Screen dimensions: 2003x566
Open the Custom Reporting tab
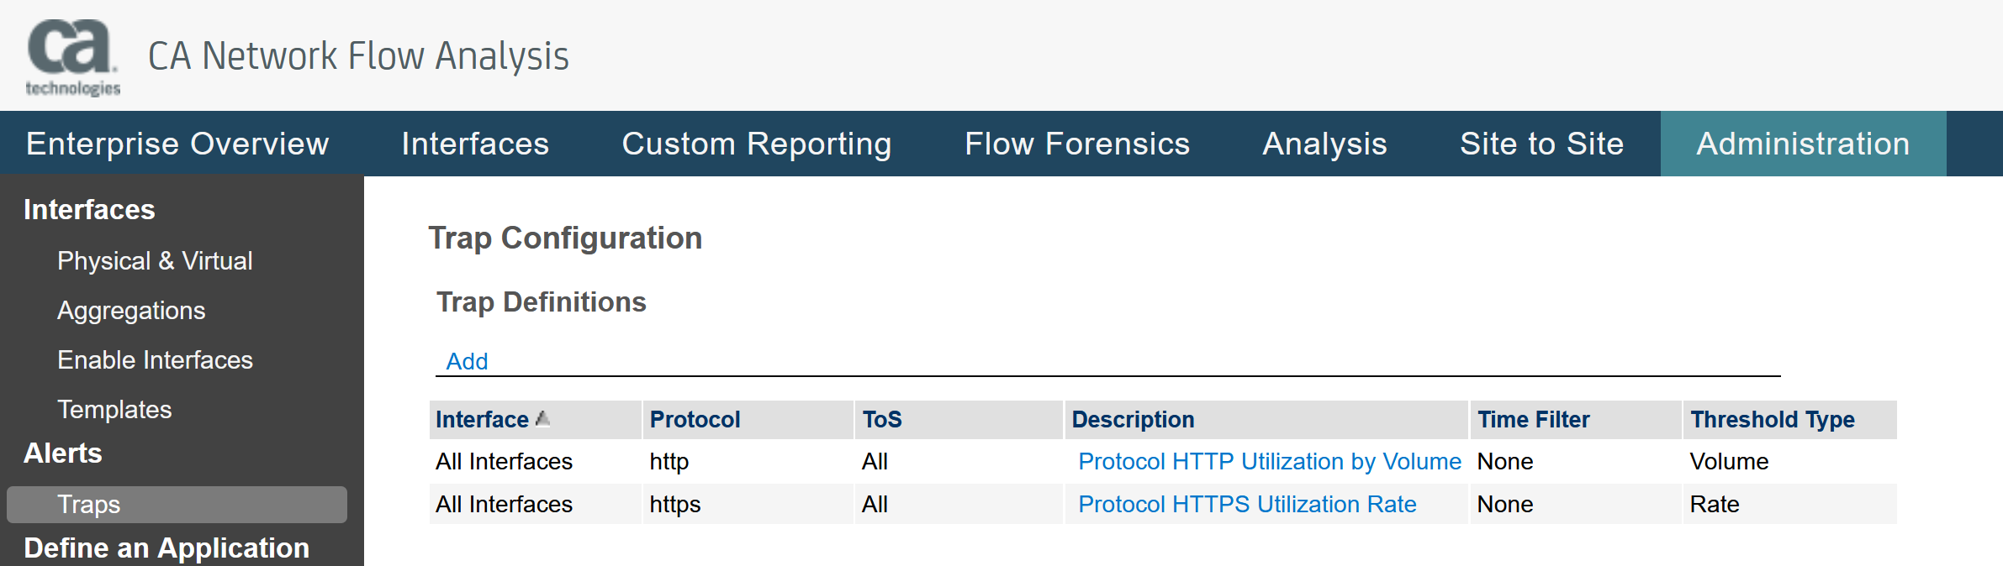pyautogui.click(x=756, y=144)
